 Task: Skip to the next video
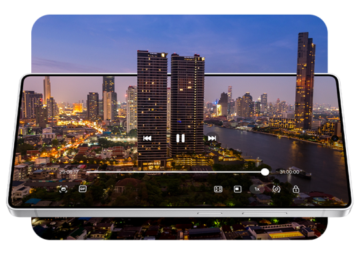point(212,138)
